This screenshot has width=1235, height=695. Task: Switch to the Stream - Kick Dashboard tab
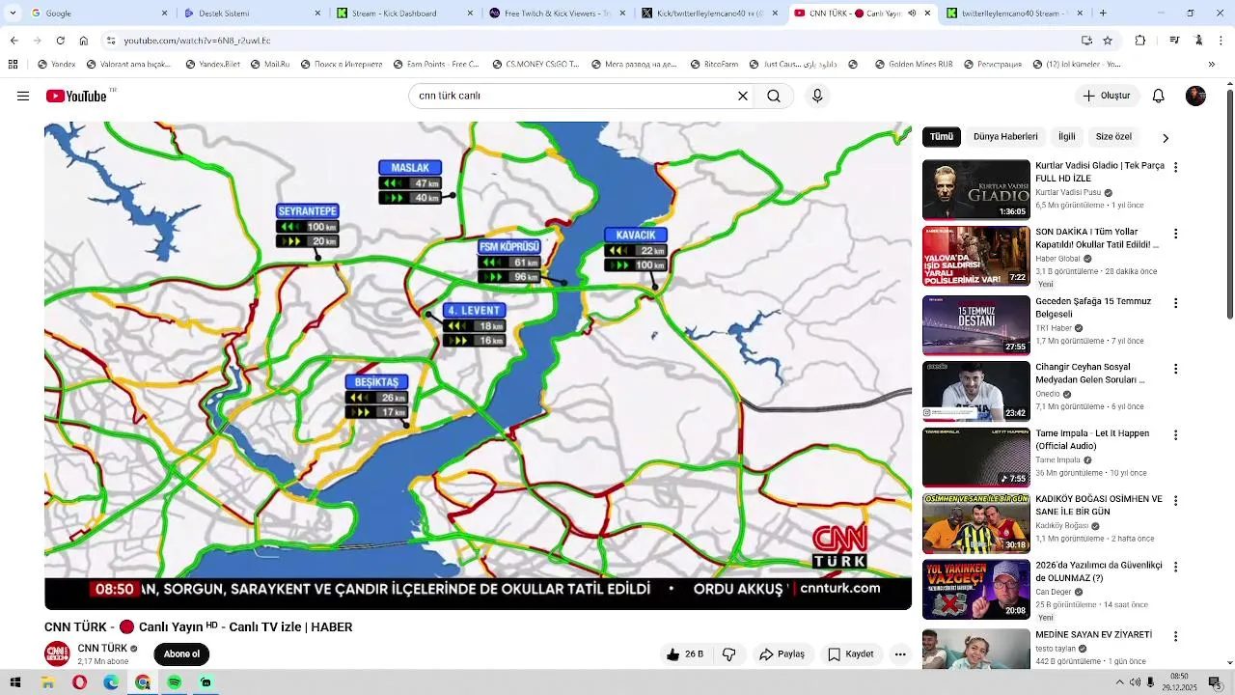pyautogui.click(x=403, y=14)
